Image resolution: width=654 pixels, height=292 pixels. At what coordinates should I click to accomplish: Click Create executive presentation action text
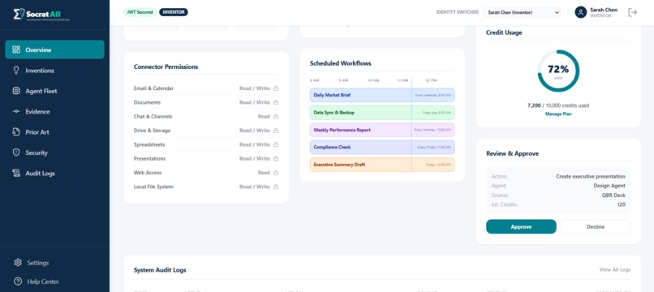(x=591, y=177)
